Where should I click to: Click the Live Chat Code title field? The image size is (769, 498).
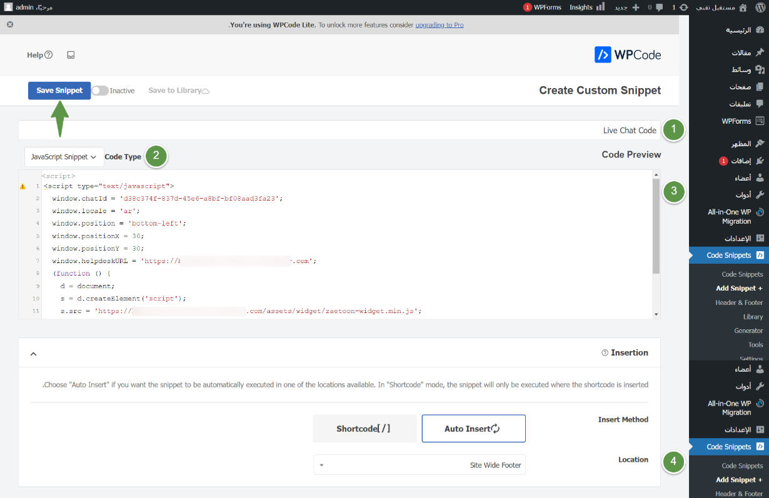(339, 130)
